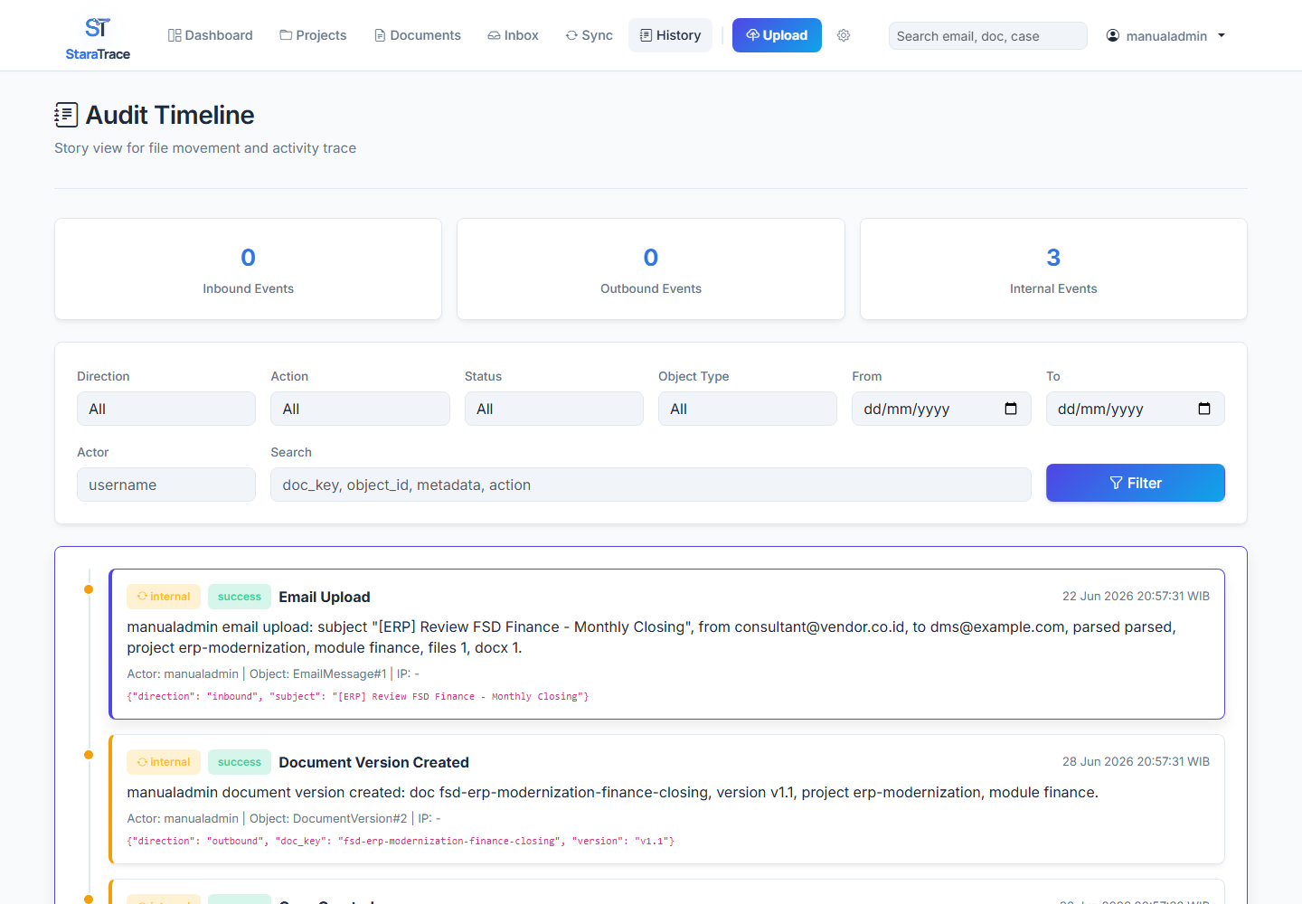Click Actor: manualadmin line of EmailMessage#1
The width and height of the screenshot is (1302, 904).
click(273, 673)
